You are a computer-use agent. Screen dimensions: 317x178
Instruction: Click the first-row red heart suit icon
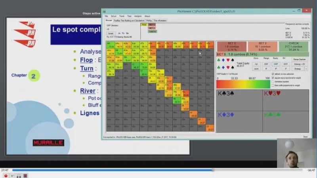(x=227, y=61)
